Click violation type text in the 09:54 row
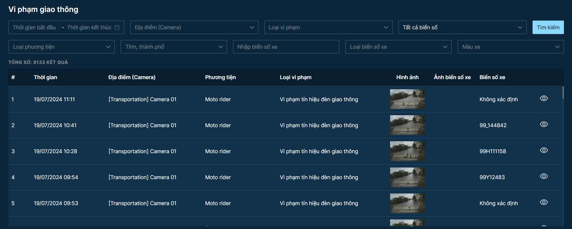This screenshot has width=572, height=229. click(319, 177)
